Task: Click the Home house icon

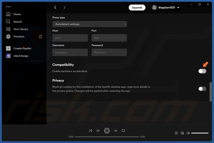Action: click(x=8, y=14)
